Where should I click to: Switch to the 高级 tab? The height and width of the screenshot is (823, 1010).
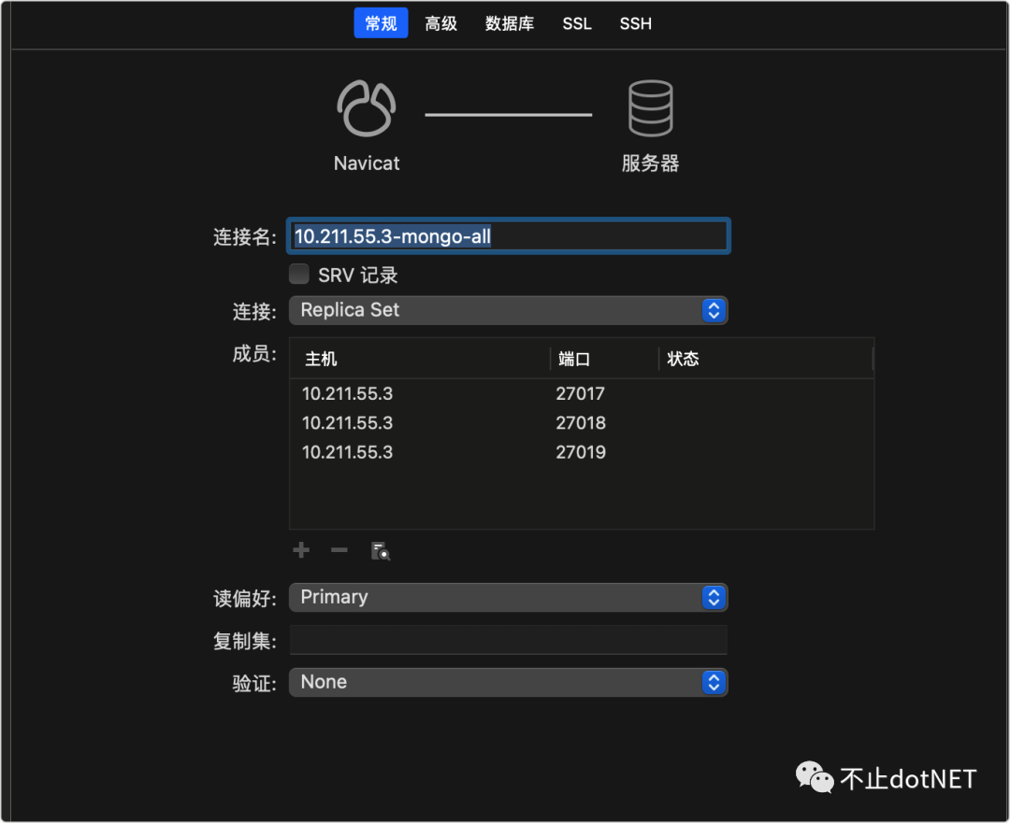[x=440, y=23]
